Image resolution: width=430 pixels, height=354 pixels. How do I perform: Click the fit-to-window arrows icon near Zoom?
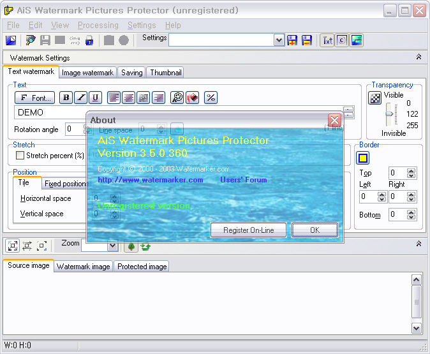point(13,246)
